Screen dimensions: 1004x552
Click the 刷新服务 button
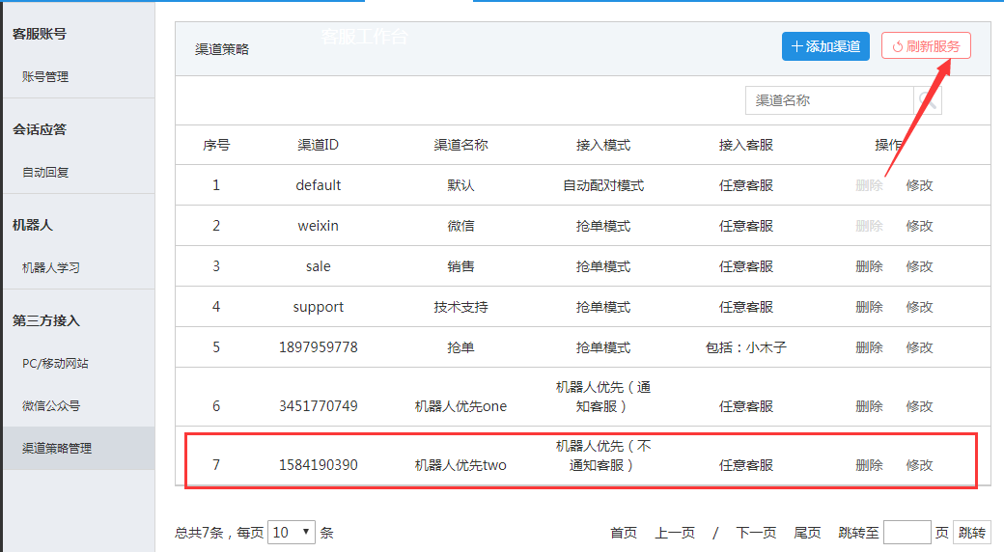(926, 46)
